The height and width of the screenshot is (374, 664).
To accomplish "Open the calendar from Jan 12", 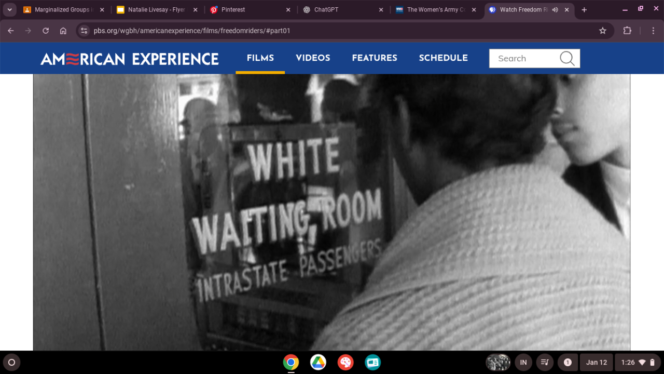I will [597, 362].
